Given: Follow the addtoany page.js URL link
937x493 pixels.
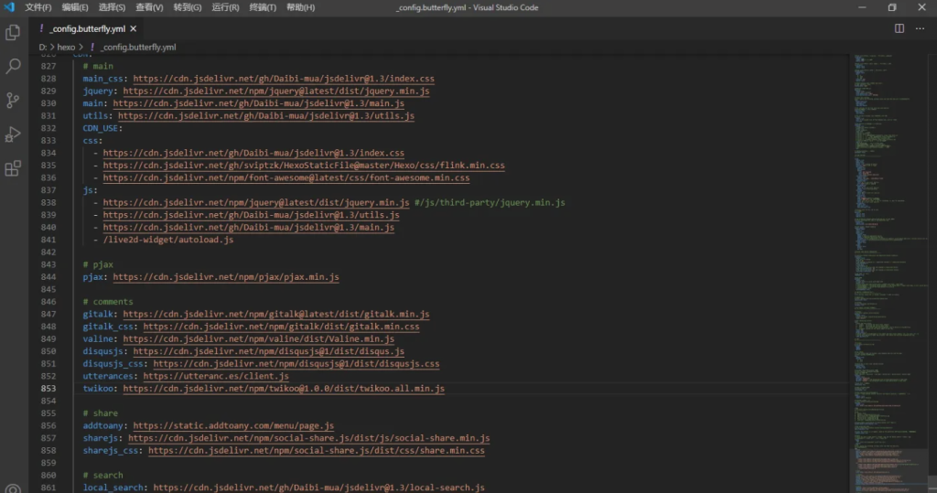Looking at the screenshot, I should [233, 425].
